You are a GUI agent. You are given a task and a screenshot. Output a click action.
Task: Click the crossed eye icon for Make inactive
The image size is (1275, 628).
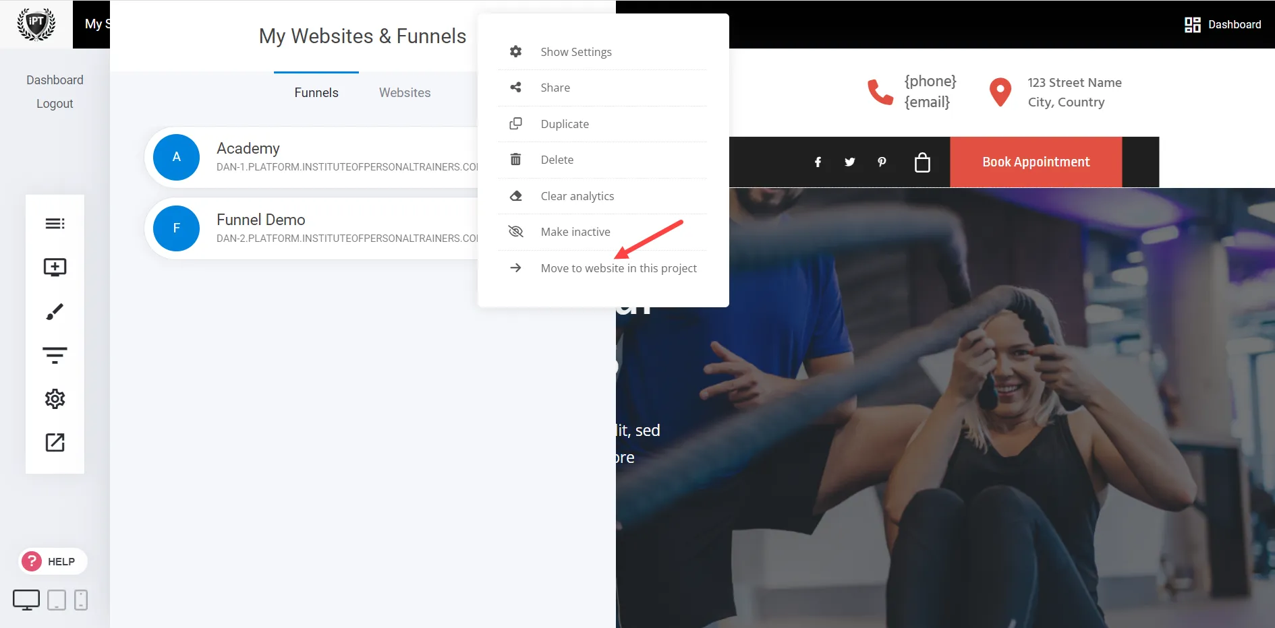point(515,232)
